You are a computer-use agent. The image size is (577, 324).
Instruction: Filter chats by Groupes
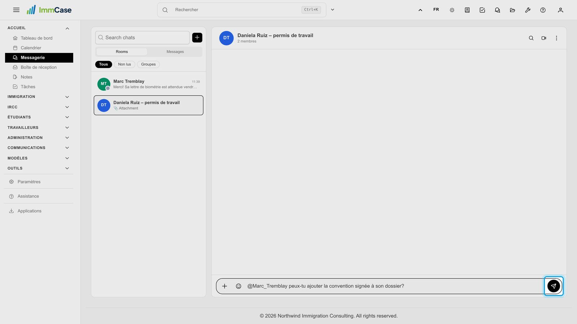pos(148,64)
